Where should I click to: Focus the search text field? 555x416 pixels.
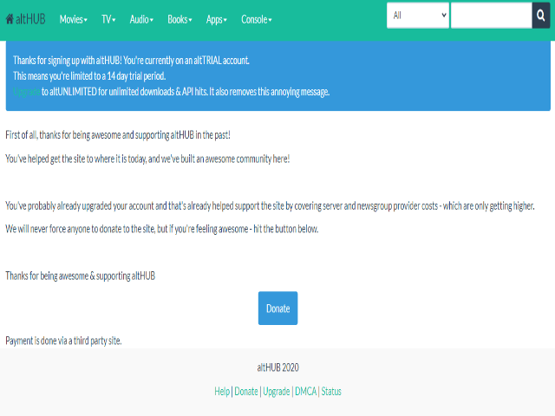[x=491, y=16]
